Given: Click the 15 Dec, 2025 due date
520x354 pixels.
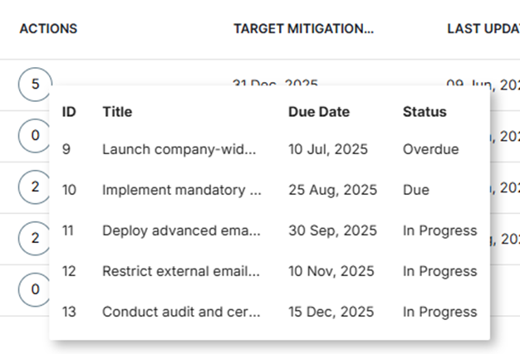Looking at the screenshot, I should 331,312.
